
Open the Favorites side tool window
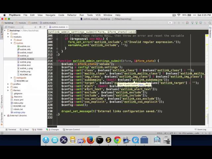[2, 119]
